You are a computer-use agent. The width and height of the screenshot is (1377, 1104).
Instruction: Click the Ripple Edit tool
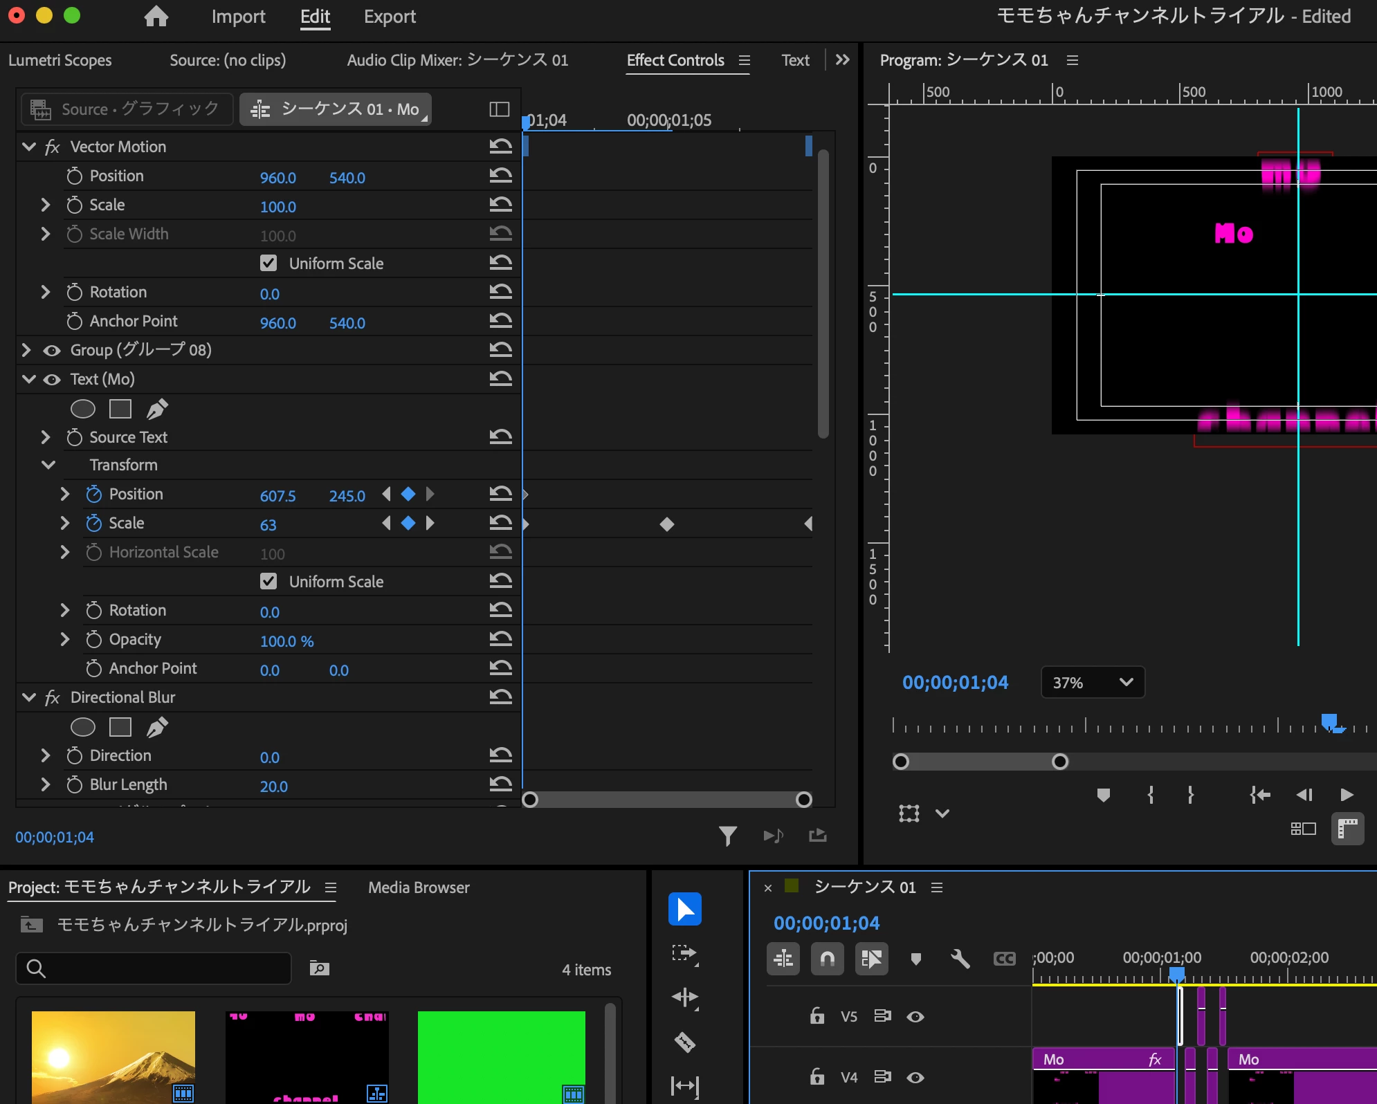coord(684,997)
